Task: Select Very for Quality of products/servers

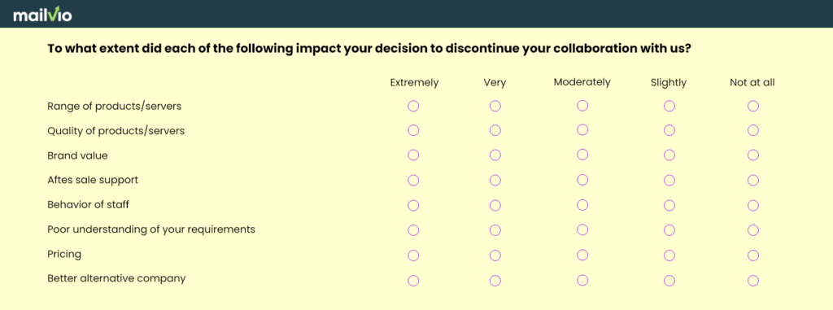Action: pyautogui.click(x=495, y=130)
